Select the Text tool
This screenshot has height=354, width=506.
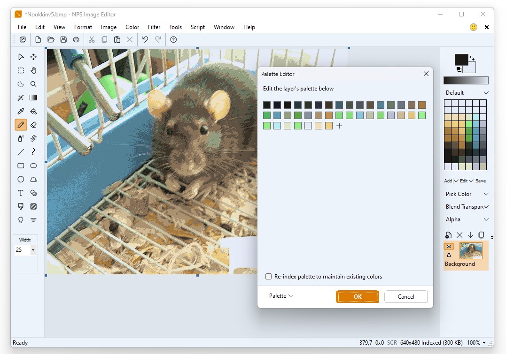point(21,193)
